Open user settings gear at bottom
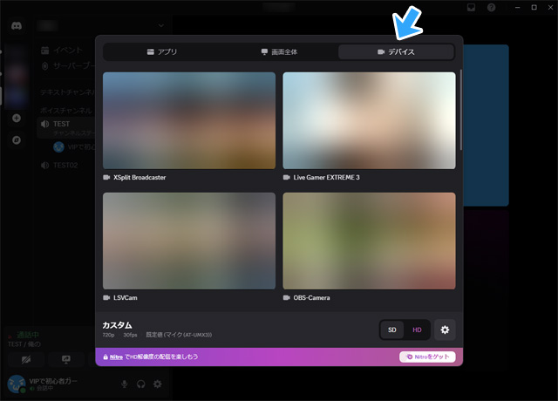558x401 pixels. click(157, 384)
